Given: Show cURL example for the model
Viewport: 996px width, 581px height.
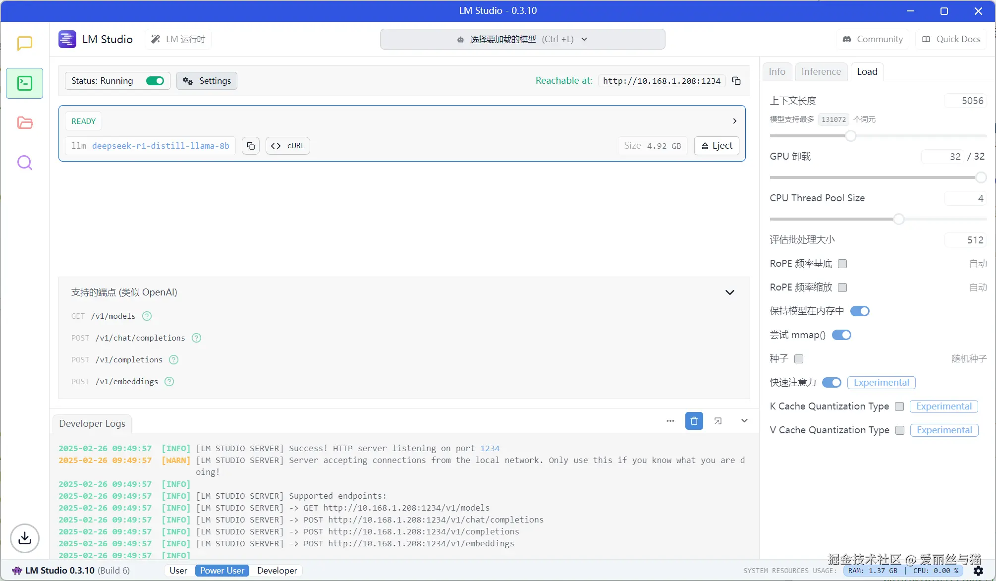Looking at the screenshot, I should 288,146.
